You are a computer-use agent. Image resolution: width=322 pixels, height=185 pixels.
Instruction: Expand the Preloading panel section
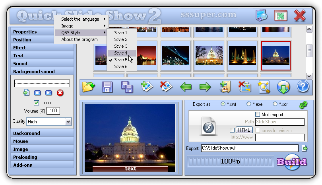[42, 157]
